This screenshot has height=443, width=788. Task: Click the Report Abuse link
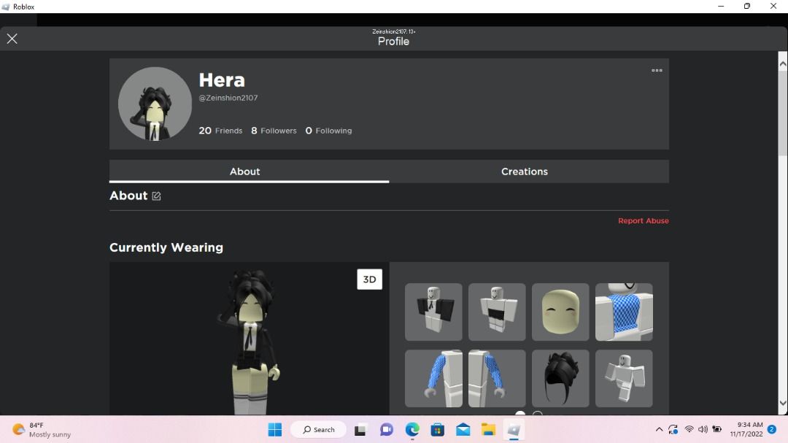pyautogui.click(x=643, y=220)
